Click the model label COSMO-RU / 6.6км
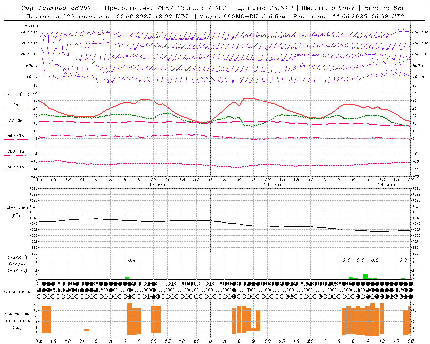Viewport: 430px width, 344px height. pyautogui.click(x=254, y=16)
